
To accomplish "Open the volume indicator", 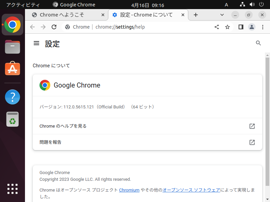I will [252, 4].
